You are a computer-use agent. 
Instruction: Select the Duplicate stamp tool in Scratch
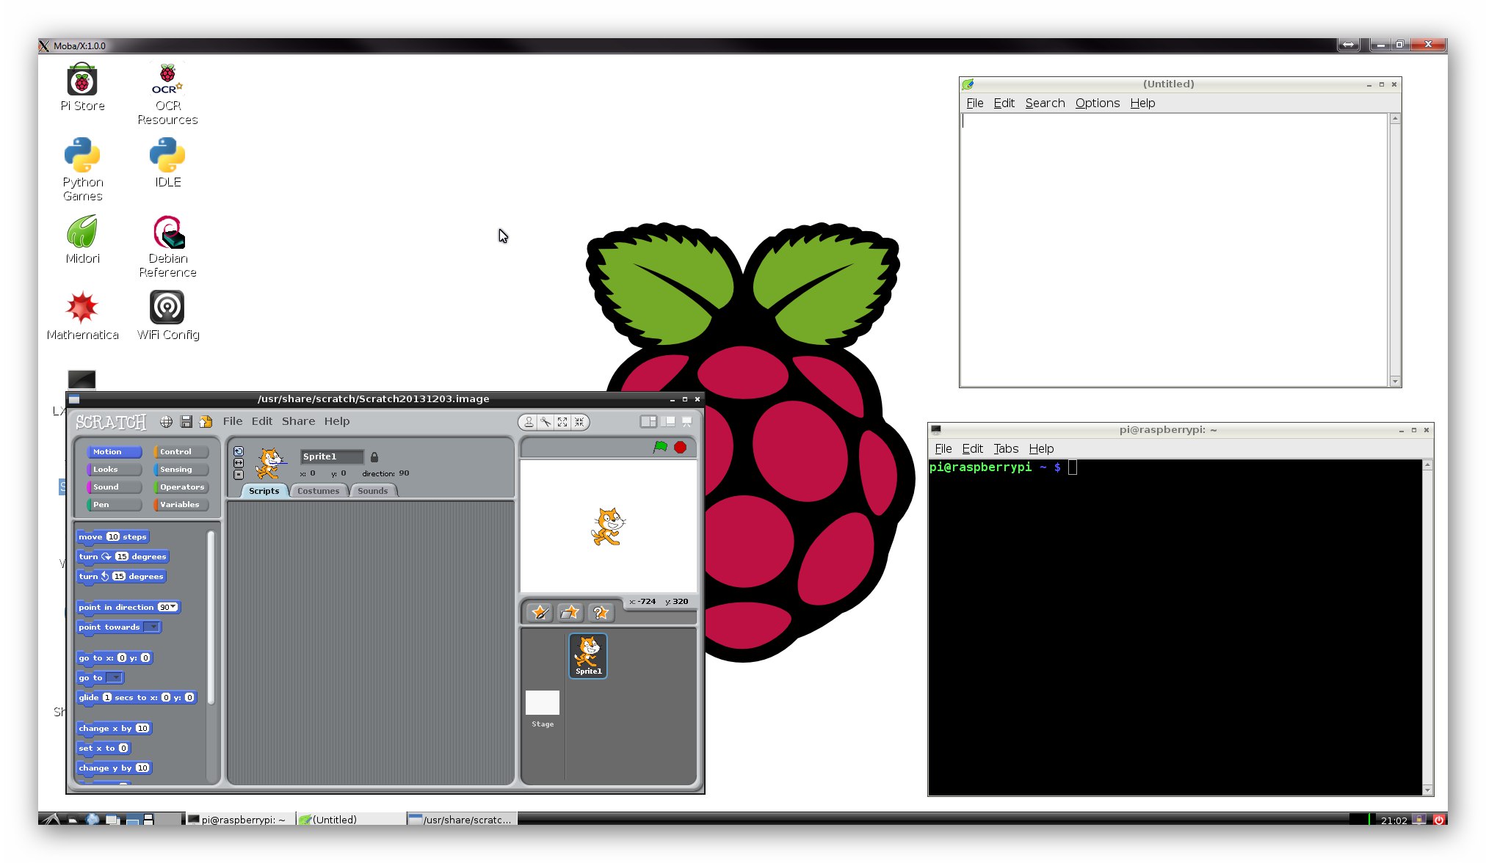click(529, 422)
